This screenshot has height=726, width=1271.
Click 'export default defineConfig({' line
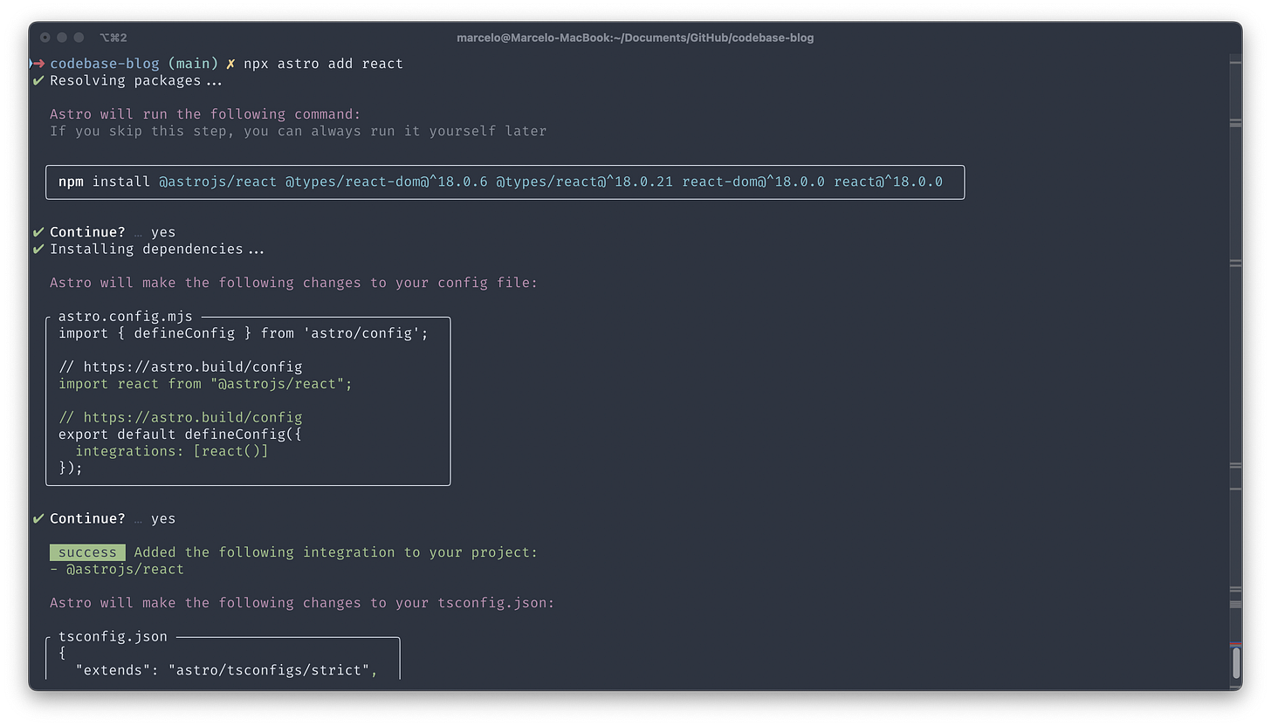pos(181,435)
